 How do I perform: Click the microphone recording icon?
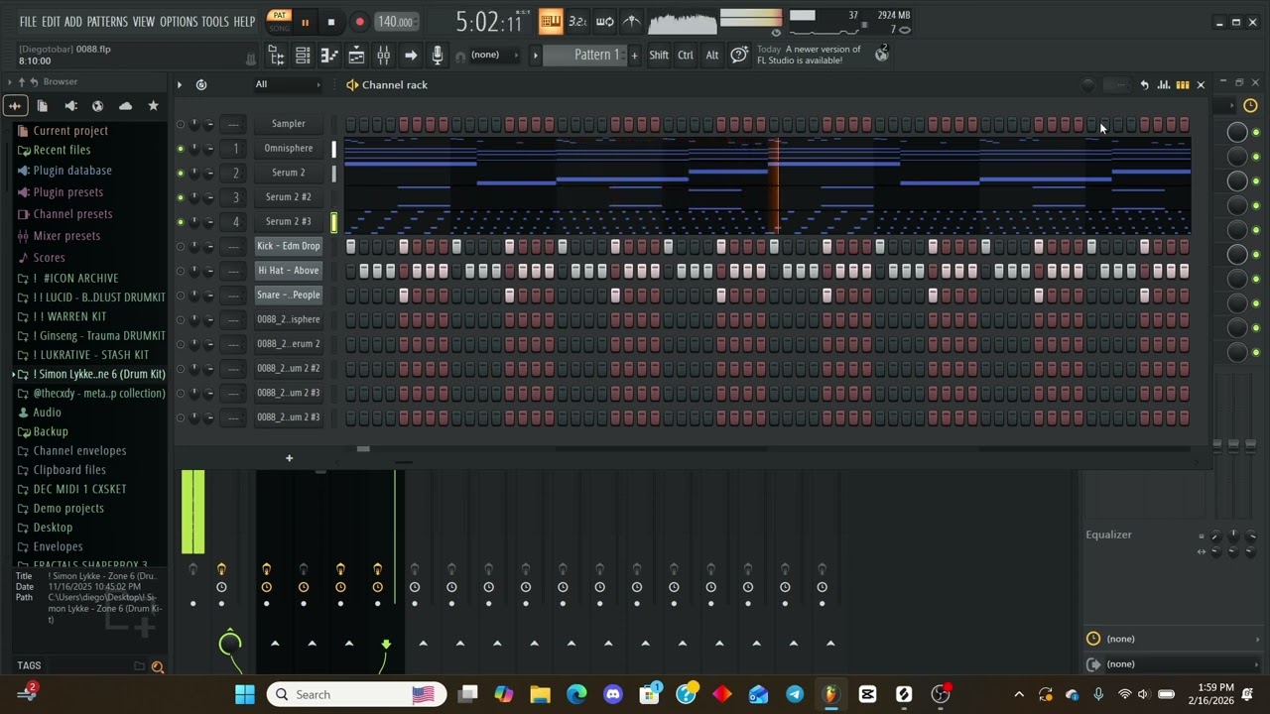pyautogui.click(x=438, y=56)
